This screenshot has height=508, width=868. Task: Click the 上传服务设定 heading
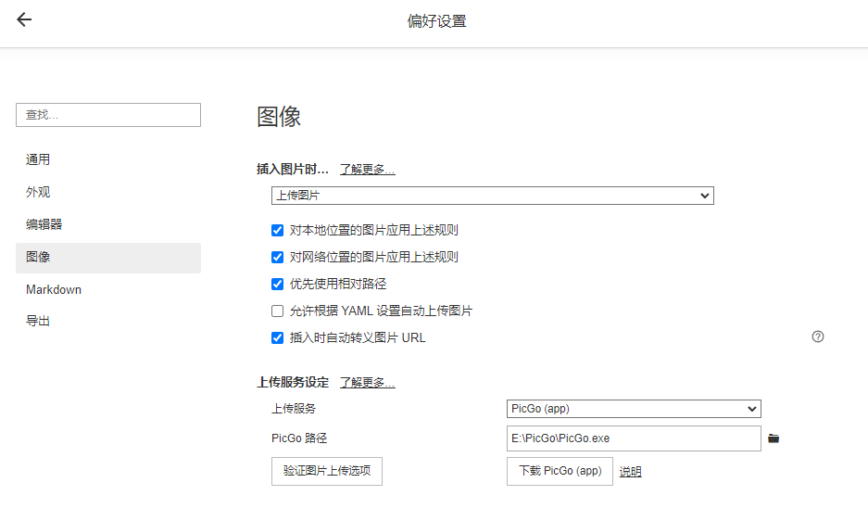[x=293, y=383]
